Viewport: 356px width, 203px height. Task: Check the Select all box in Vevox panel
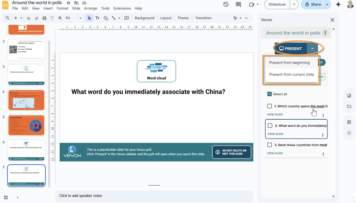click(269, 94)
